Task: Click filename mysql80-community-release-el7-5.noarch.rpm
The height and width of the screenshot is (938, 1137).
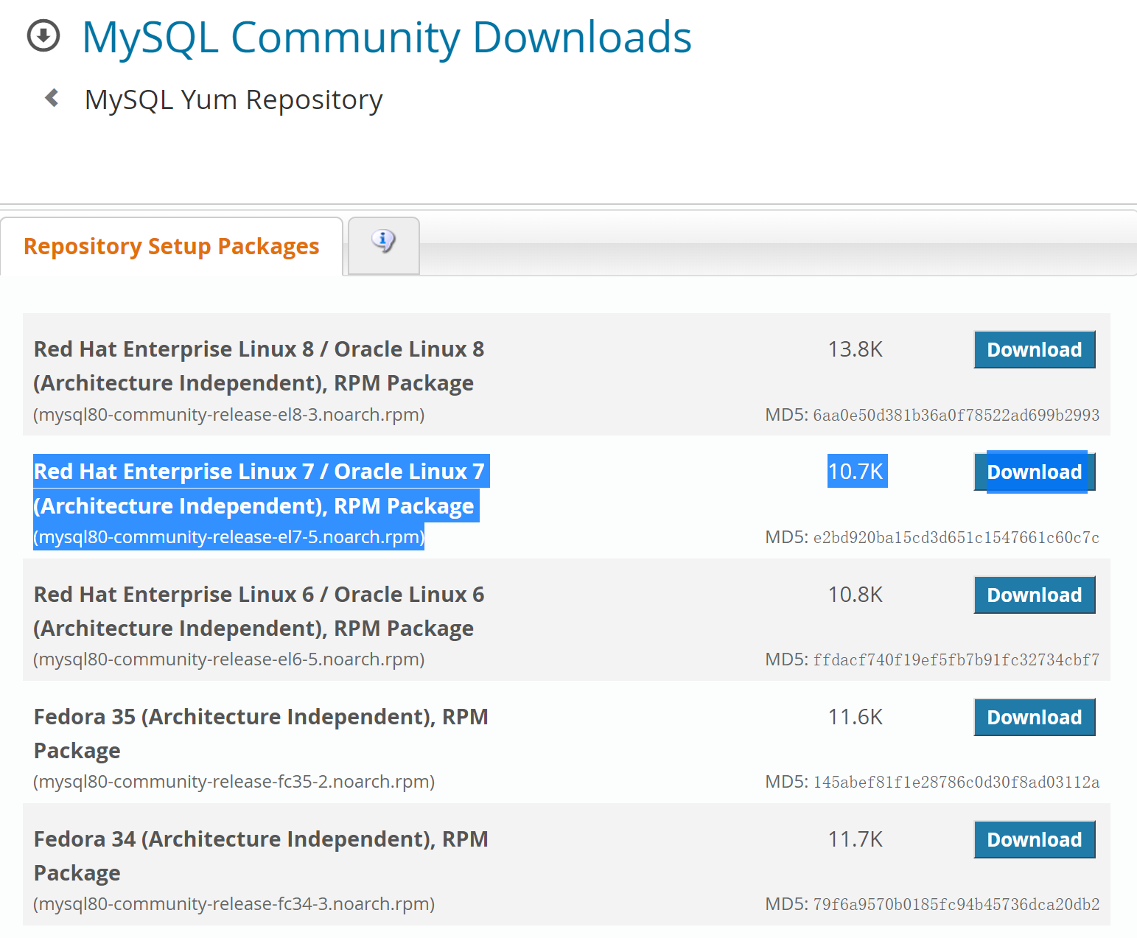Action: pos(229,537)
